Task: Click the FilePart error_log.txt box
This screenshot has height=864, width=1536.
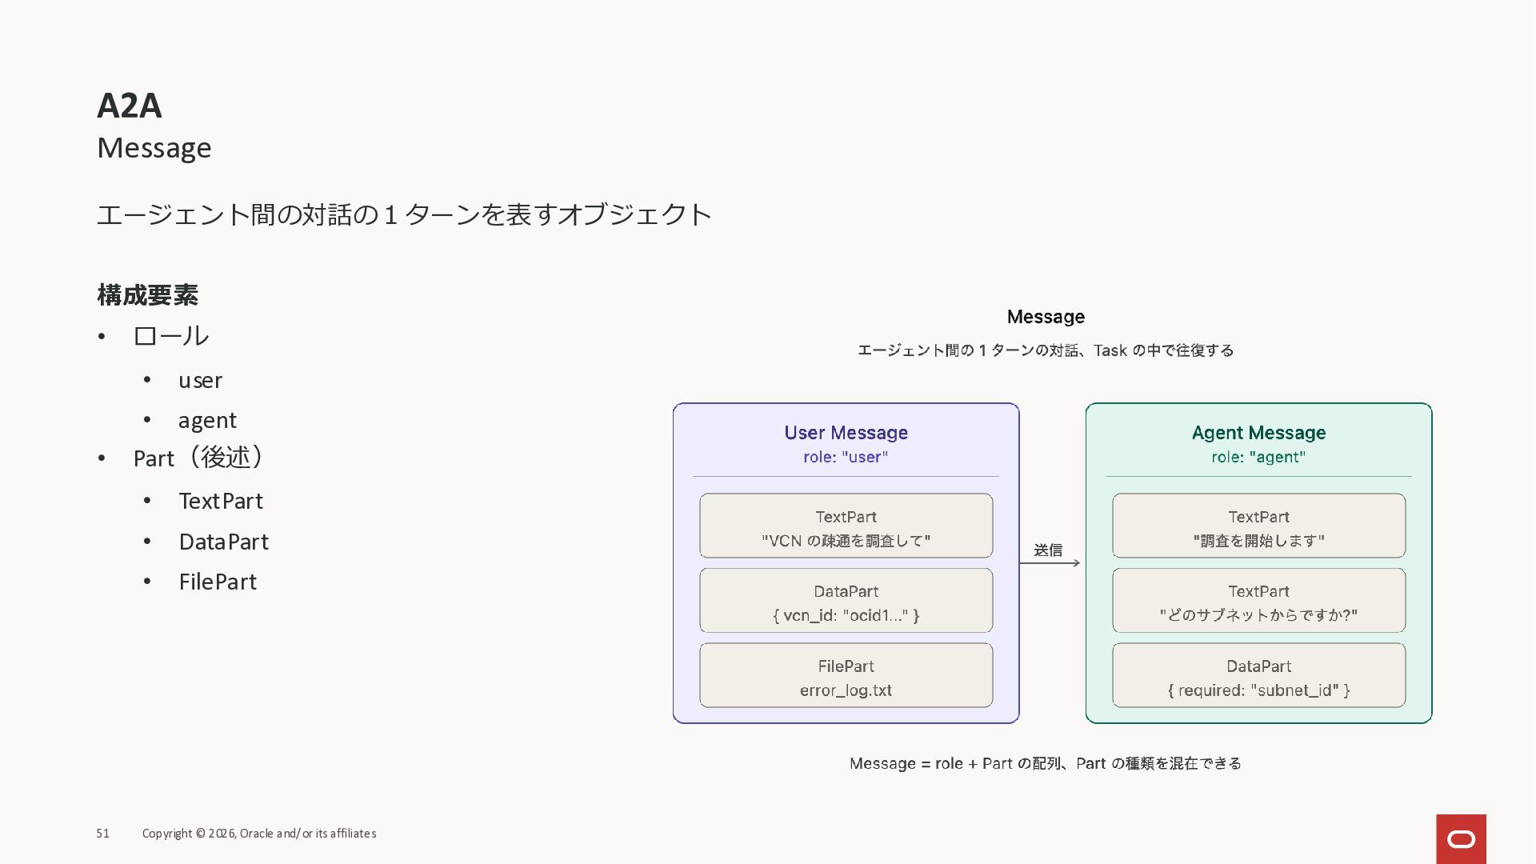Action: 846,675
